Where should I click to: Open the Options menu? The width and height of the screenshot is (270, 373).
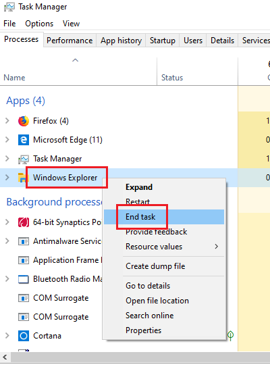[39, 24]
